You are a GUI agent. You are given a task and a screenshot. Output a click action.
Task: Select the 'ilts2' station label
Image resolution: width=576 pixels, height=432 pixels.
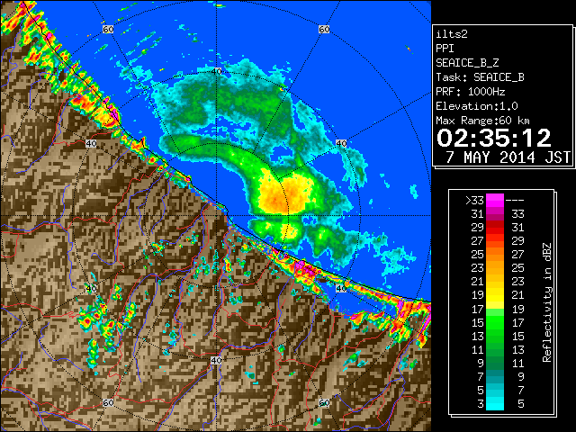[452, 34]
